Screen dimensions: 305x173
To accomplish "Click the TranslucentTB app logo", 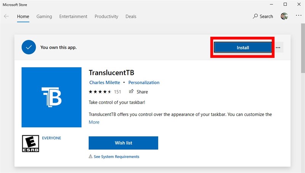I will pos(51,97).
